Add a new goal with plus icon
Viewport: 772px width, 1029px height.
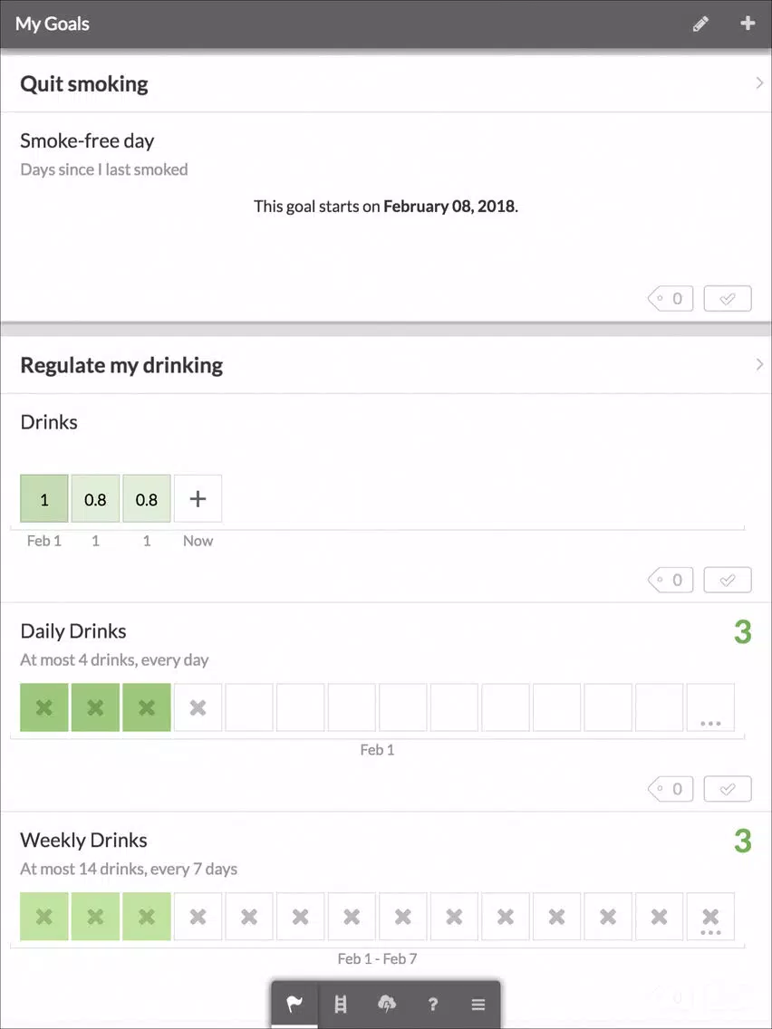(747, 24)
